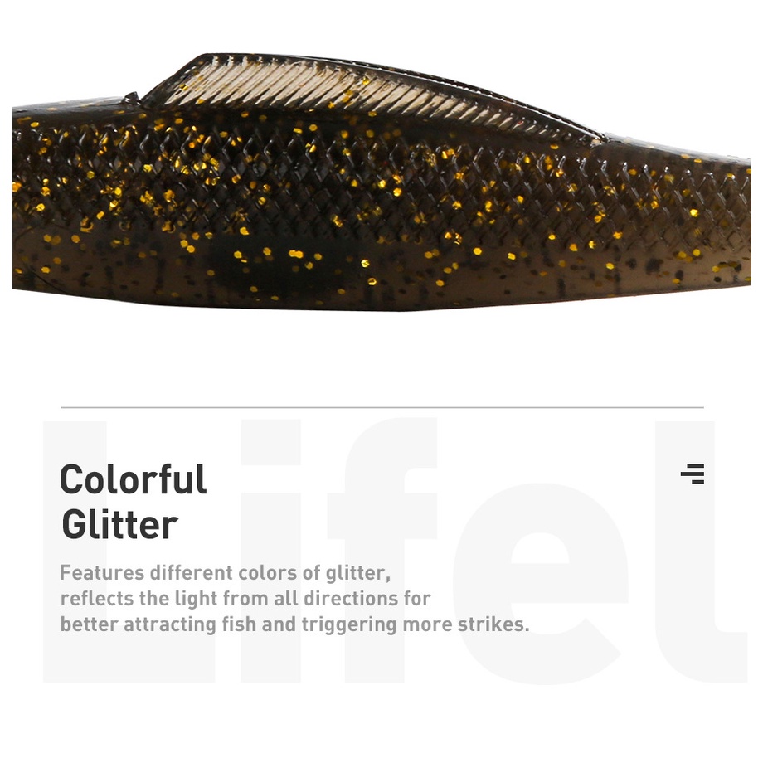This screenshot has height=763, width=763.
Task: Click the first watermark letter 'L'
Action: [129, 552]
